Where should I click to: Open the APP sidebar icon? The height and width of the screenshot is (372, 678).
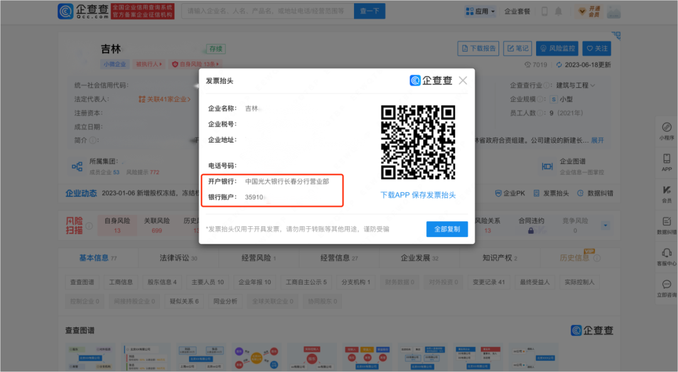666,162
